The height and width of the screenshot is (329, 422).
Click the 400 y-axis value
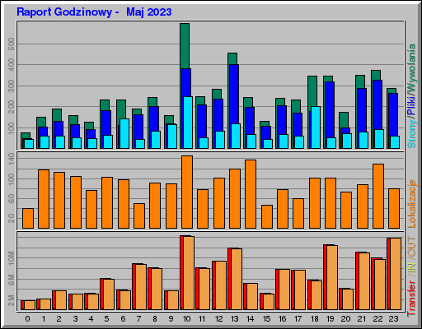click(12, 65)
